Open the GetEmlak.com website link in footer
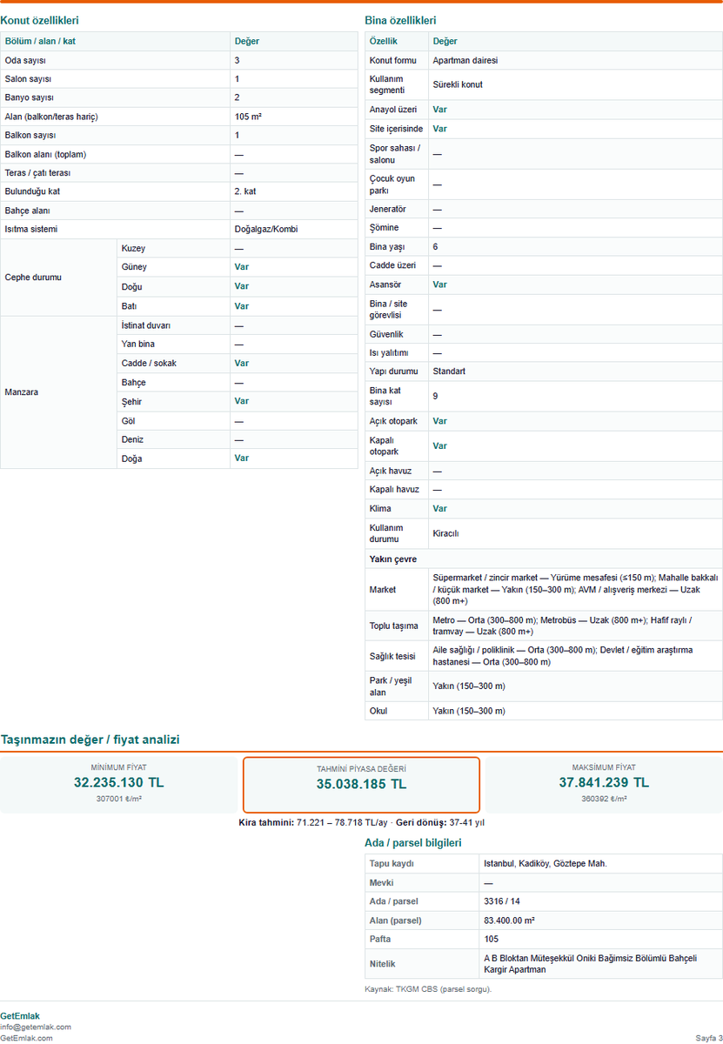 click(26, 1038)
